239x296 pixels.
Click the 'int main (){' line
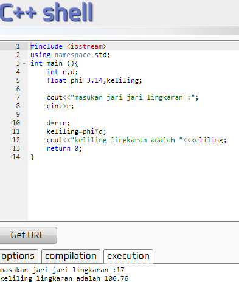(x=54, y=63)
